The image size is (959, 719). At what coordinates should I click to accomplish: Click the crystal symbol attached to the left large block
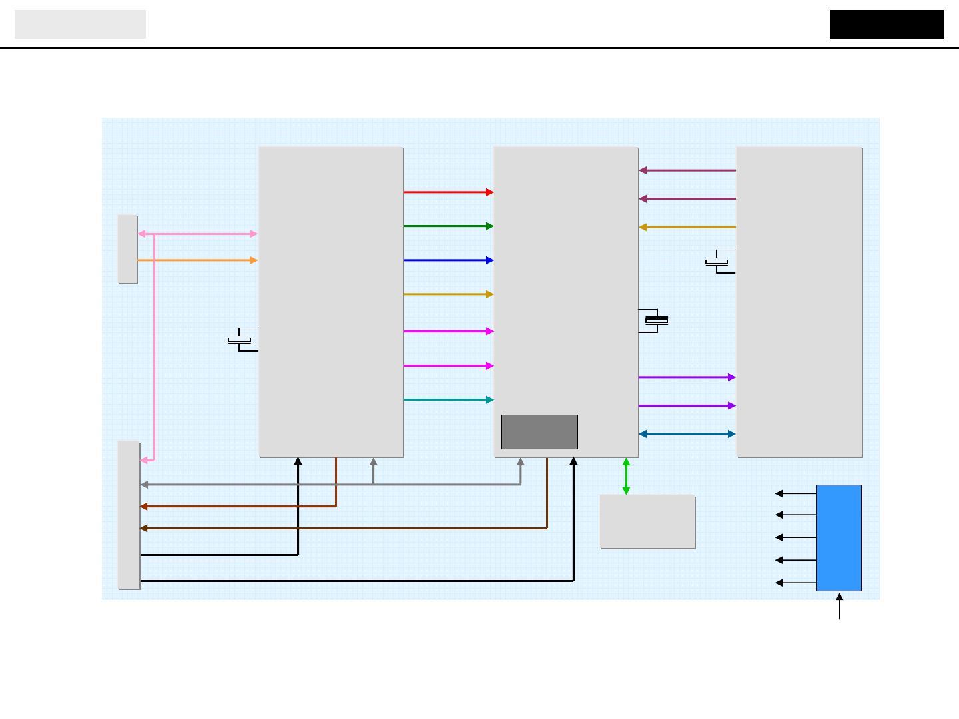click(242, 340)
